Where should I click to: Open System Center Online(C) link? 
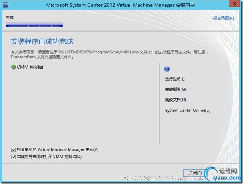pos(188,110)
